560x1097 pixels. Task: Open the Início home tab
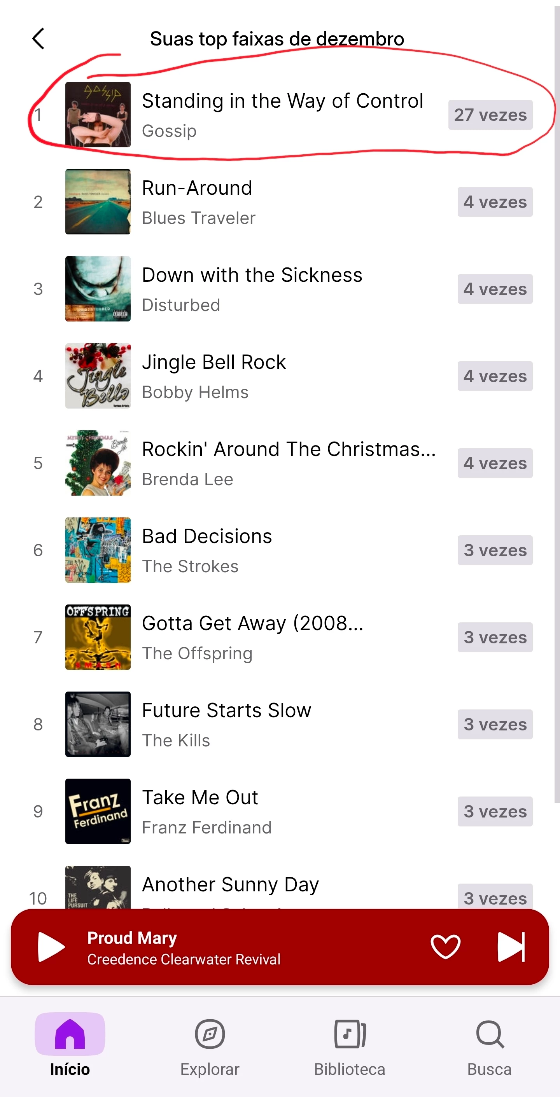[x=70, y=1044]
